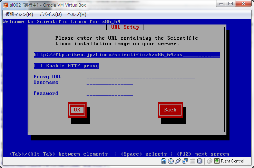Open the 仮想マシン(M) menu
The image size is (254, 168).
point(19,14)
